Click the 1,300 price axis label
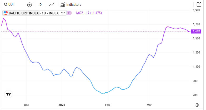Screen dimensions: 206x110 click(197, 52)
